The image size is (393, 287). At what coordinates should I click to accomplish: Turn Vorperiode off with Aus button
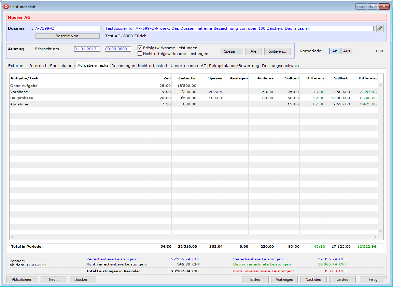point(347,51)
